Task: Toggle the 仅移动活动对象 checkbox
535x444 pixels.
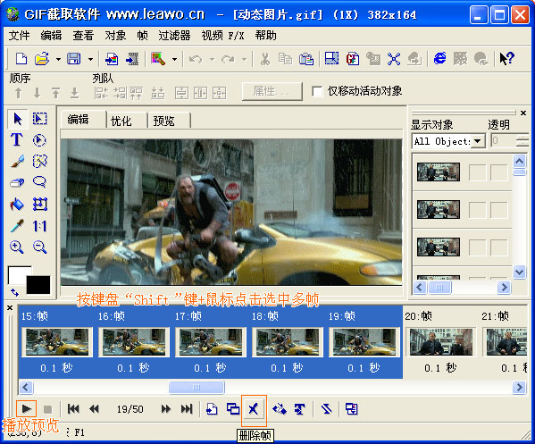Action: [x=317, y=91]
